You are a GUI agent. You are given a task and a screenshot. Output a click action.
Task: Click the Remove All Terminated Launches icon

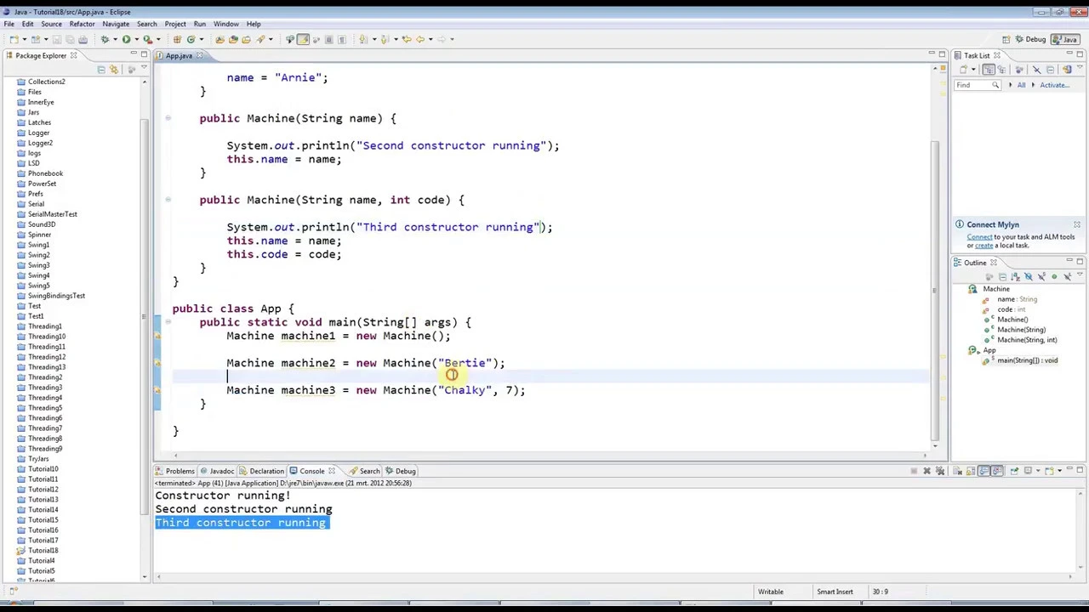[940, 471]
